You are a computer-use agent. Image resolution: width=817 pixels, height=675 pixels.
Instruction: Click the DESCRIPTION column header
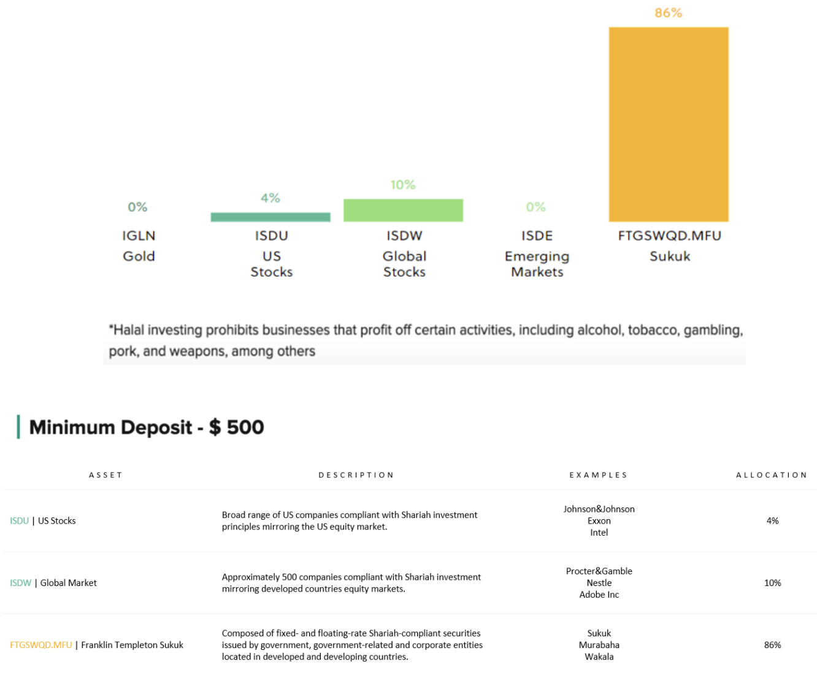[356, 475]
